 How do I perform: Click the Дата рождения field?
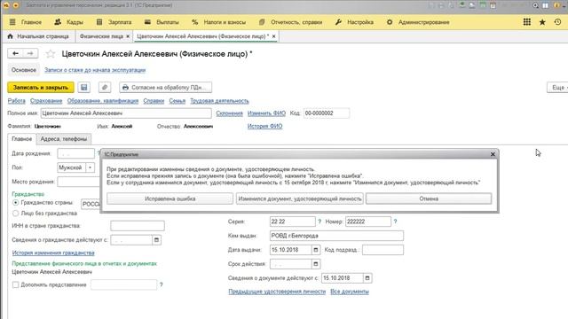(x=76, y=153)
